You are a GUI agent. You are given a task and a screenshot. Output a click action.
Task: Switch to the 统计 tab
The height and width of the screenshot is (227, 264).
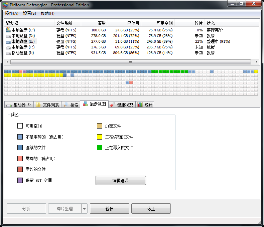click(x=145, y=104)
